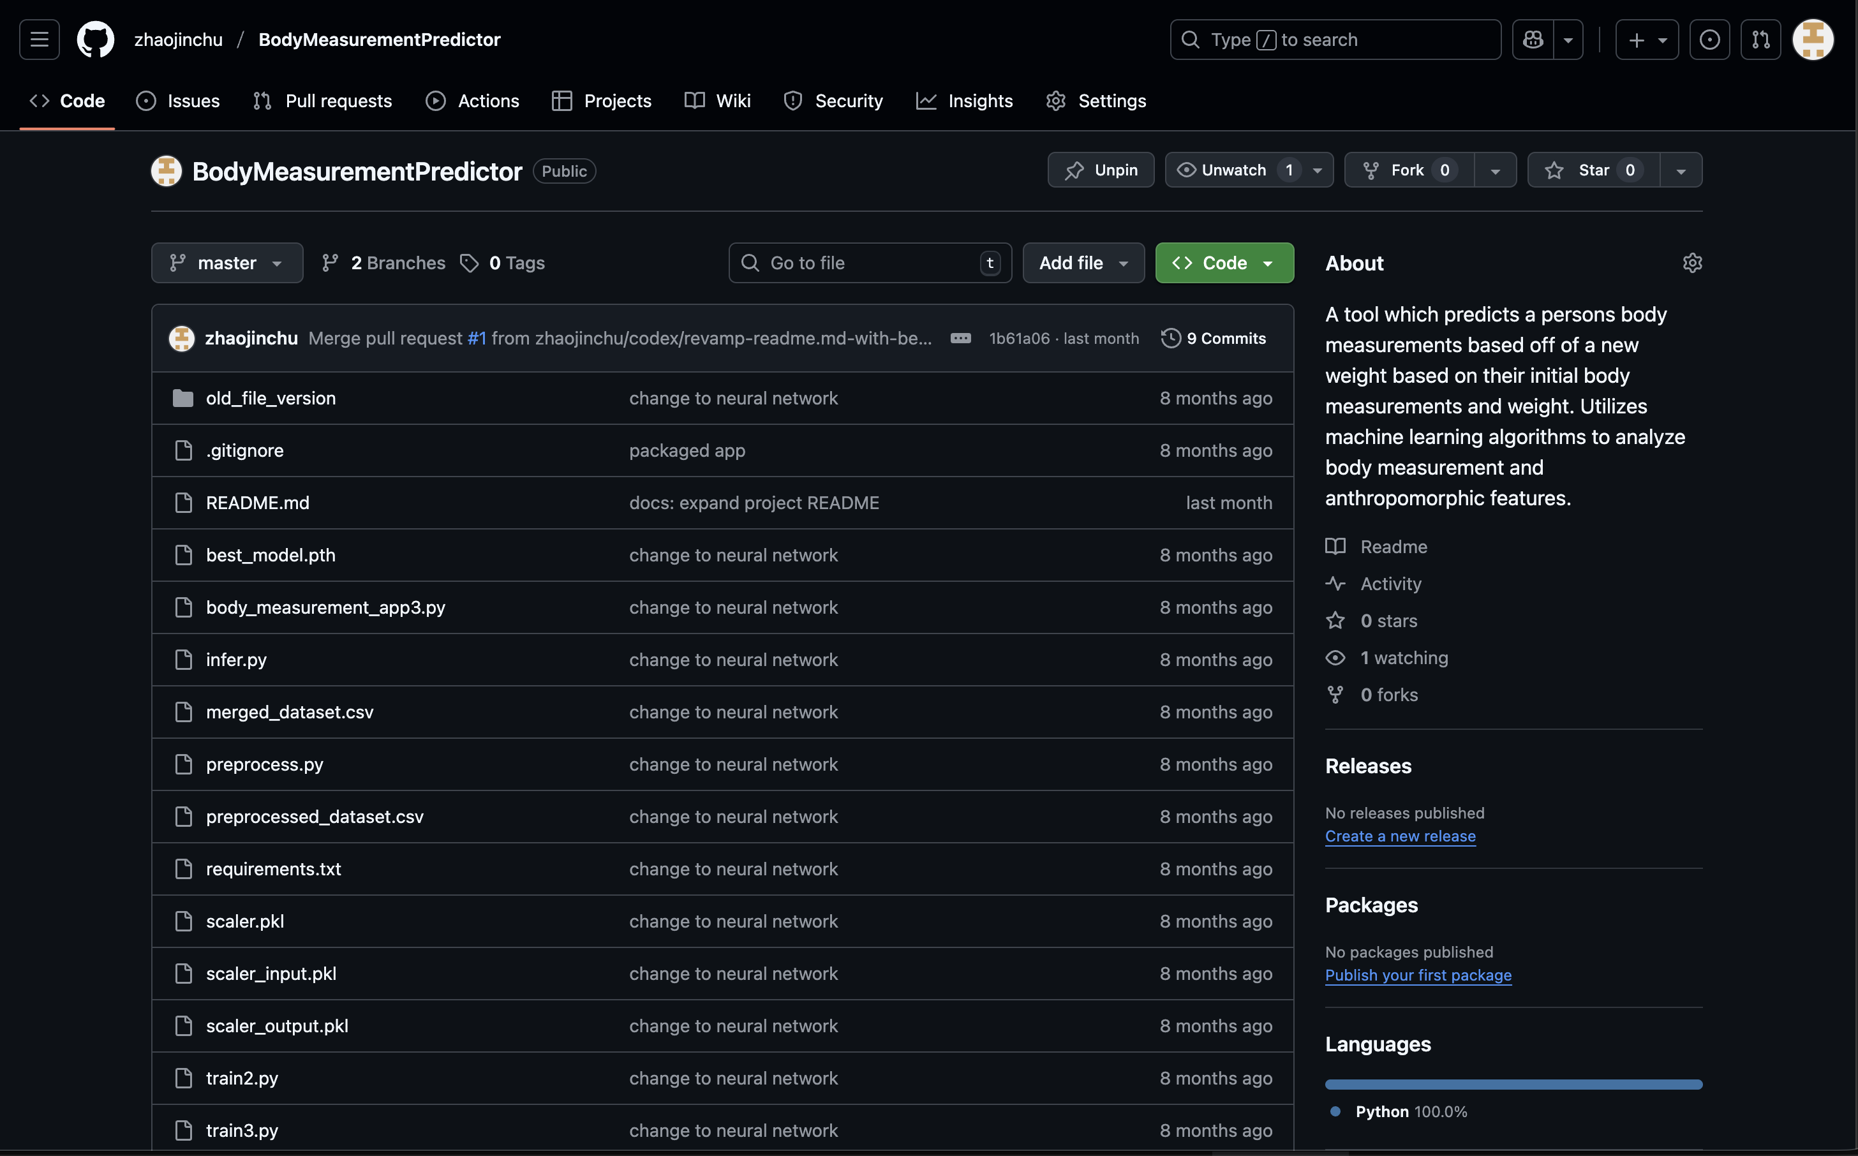Open the master branch selector

pyautogui.click(x=227, y=263)
